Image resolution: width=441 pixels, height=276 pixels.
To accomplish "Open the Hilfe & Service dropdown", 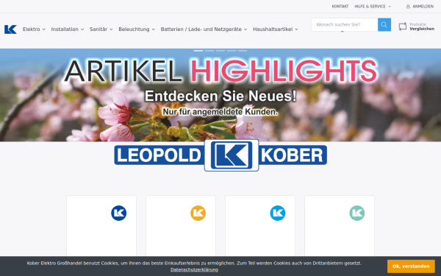I will 373,7.
